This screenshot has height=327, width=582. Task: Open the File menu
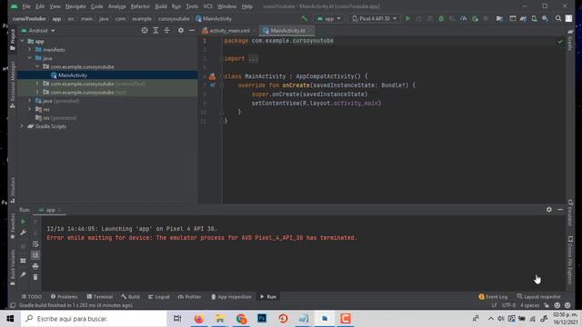pyautogui.click(x=26, y=6)
